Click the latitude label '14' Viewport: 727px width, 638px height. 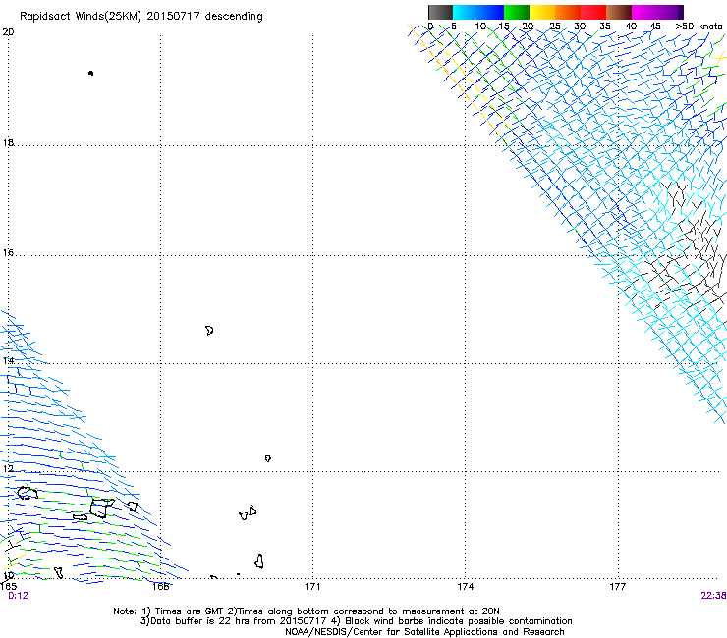tap(8, 360)
